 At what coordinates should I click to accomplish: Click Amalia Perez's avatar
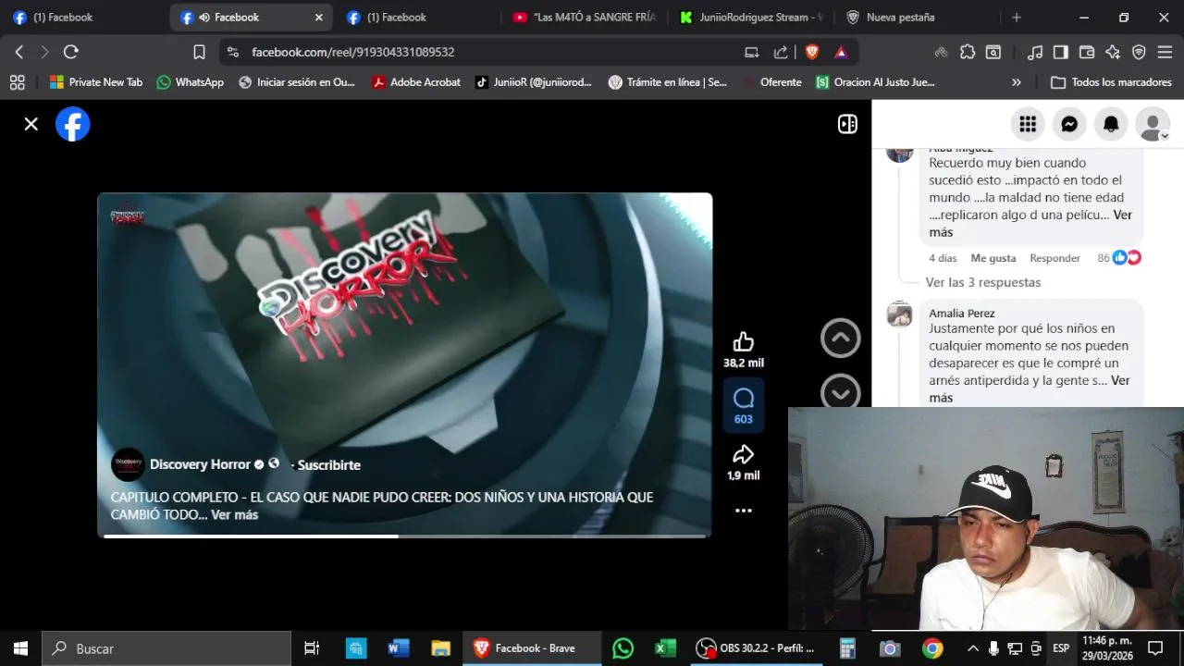click(900, 314)
